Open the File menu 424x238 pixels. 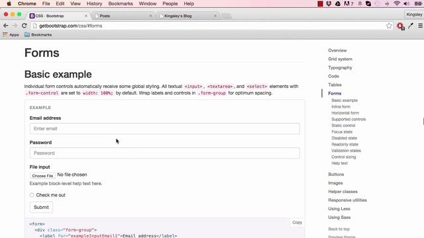pyautogui.click(x=46, y=4)
